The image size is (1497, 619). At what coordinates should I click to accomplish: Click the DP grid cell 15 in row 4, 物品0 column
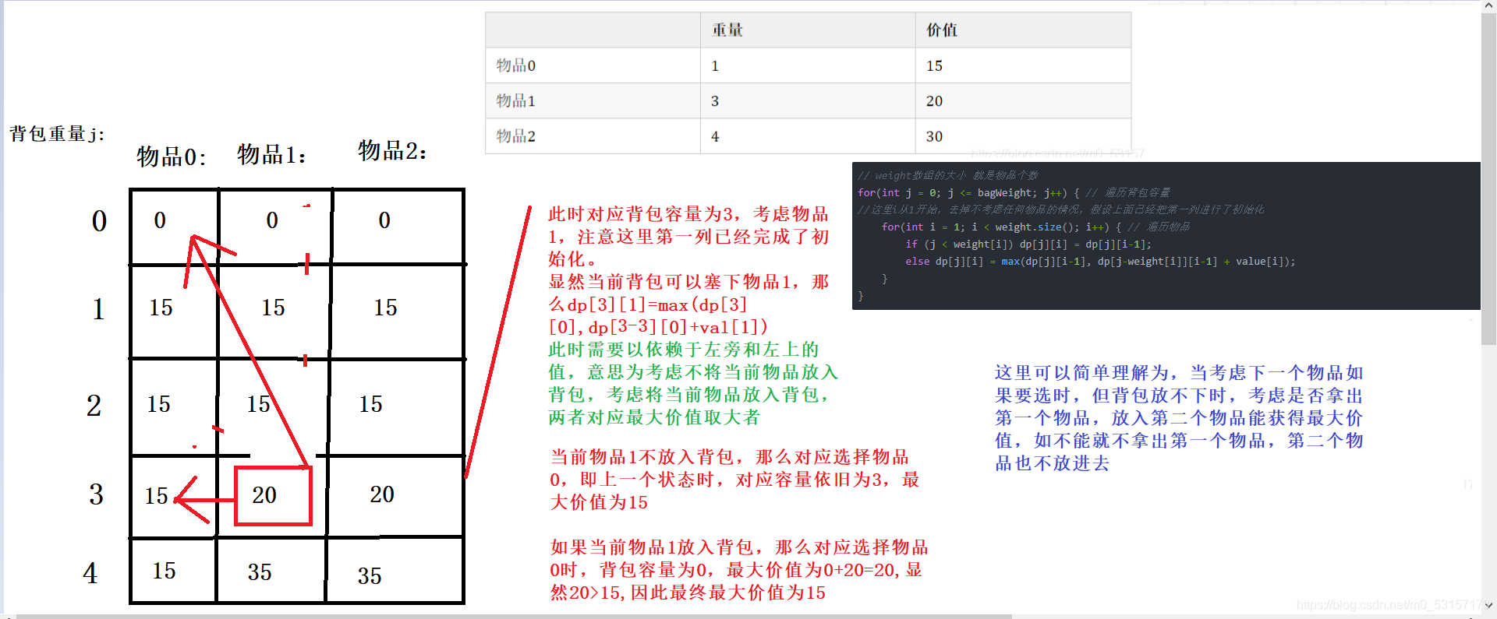(164, 571)
